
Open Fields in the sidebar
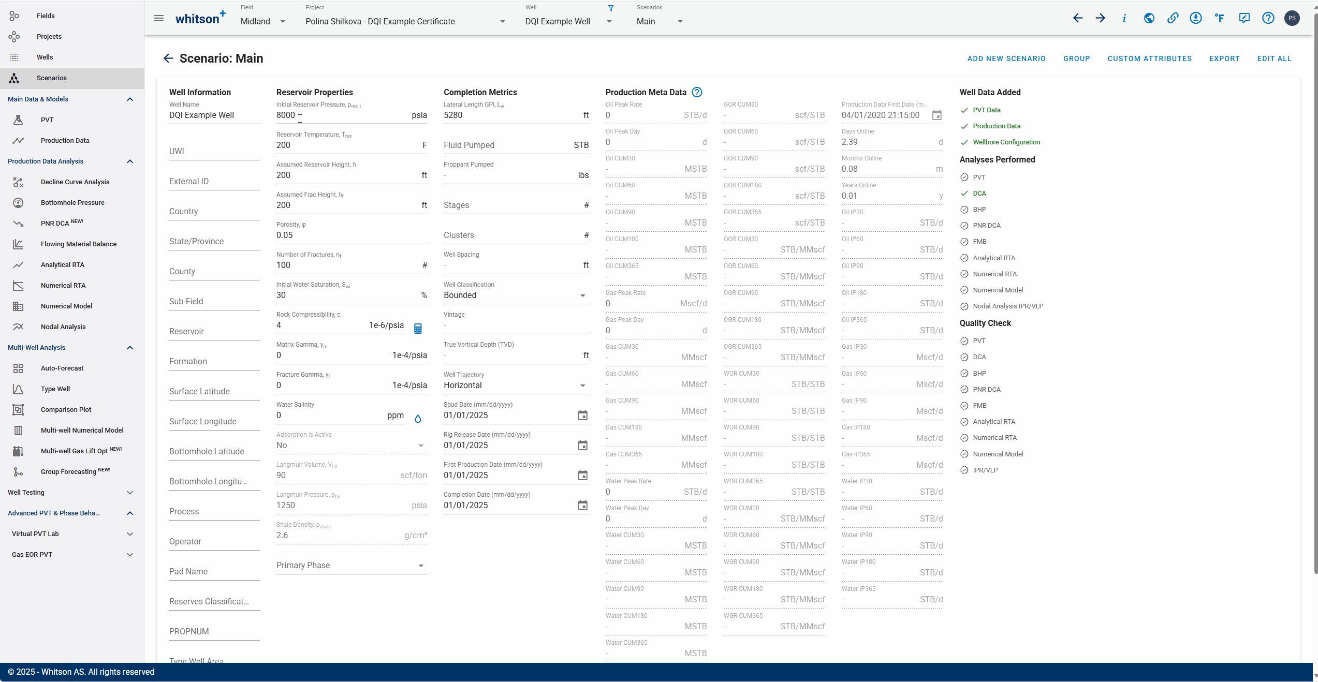[72, 16]
